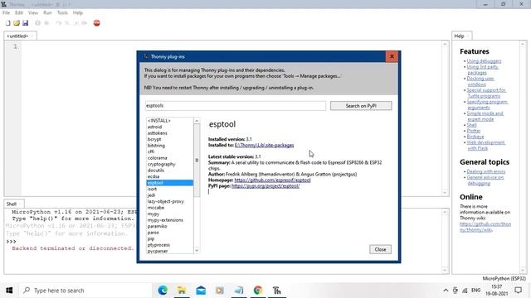Click the New file toolbar icon
The width and height of the screenshot is (531, 298).
(7, 23)
